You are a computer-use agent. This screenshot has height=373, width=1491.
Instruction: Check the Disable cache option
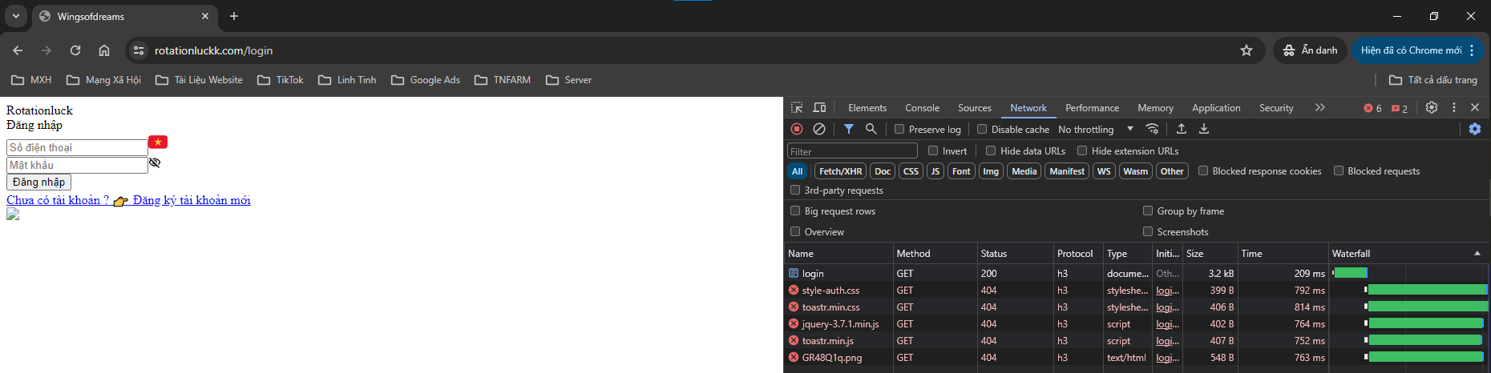(982, 129)
